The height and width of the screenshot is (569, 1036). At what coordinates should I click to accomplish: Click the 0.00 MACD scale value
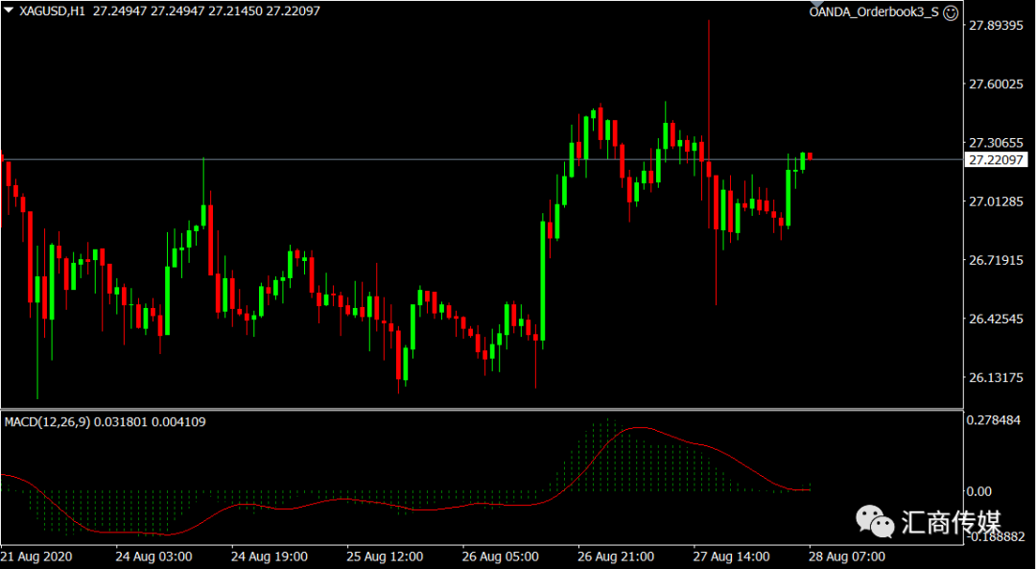[x=979, y=491]
